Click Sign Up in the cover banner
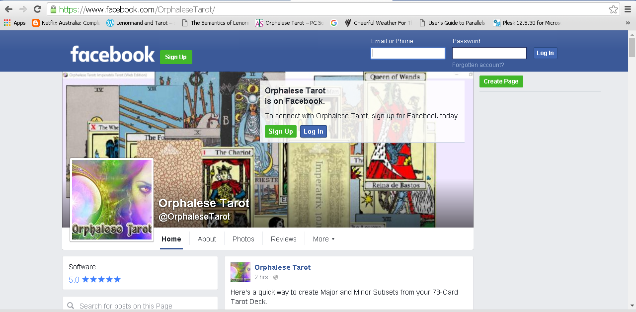 pos(281,132)
